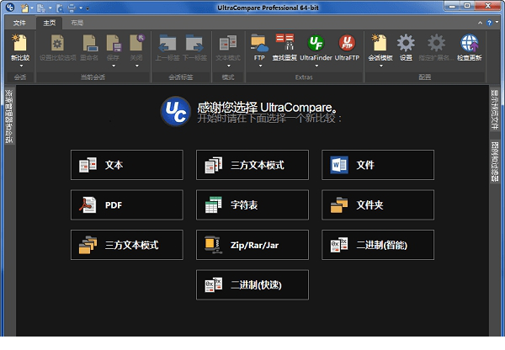Expand the UltraFinder dropdown arrow
505x350 pixels.
[316, 66]
